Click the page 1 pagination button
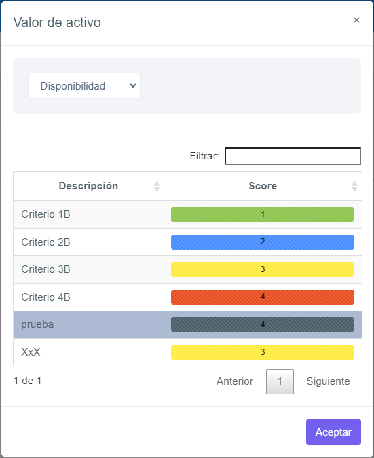 [x=280, y=381]
